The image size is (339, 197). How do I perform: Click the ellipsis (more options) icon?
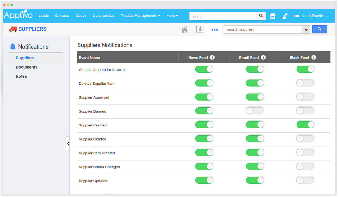tap(214, 29)
